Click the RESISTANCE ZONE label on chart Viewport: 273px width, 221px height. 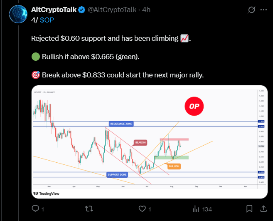coord(121,124)
